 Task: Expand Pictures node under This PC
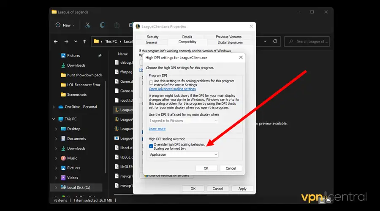[56, 168]
